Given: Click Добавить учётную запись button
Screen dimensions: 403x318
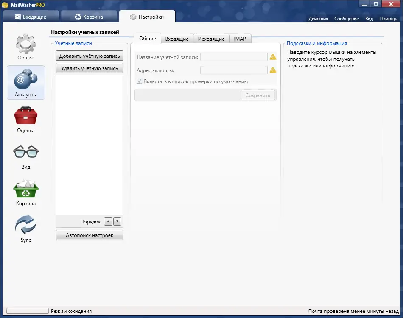Looking at the screenshot, I should [90, 56].
